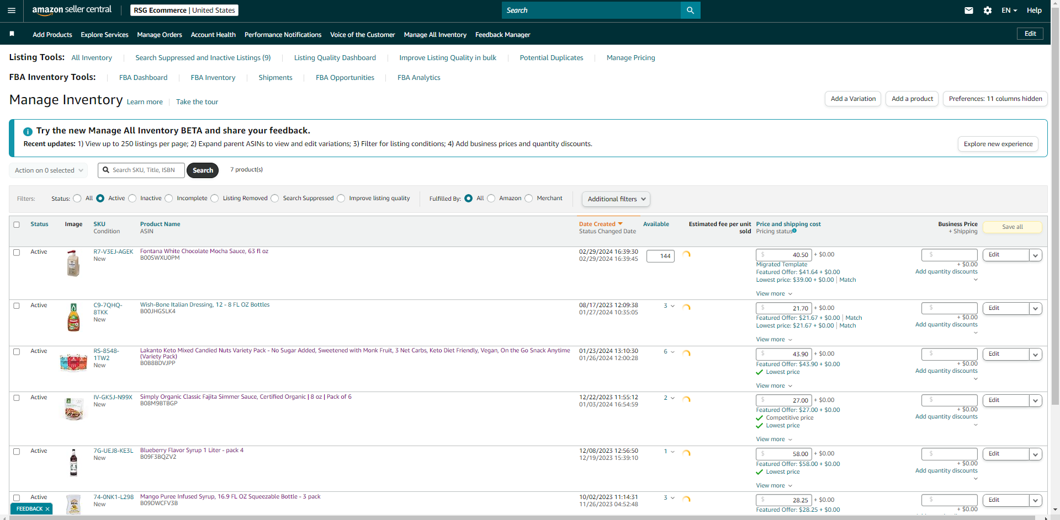Click the SKU search input field

141,170
